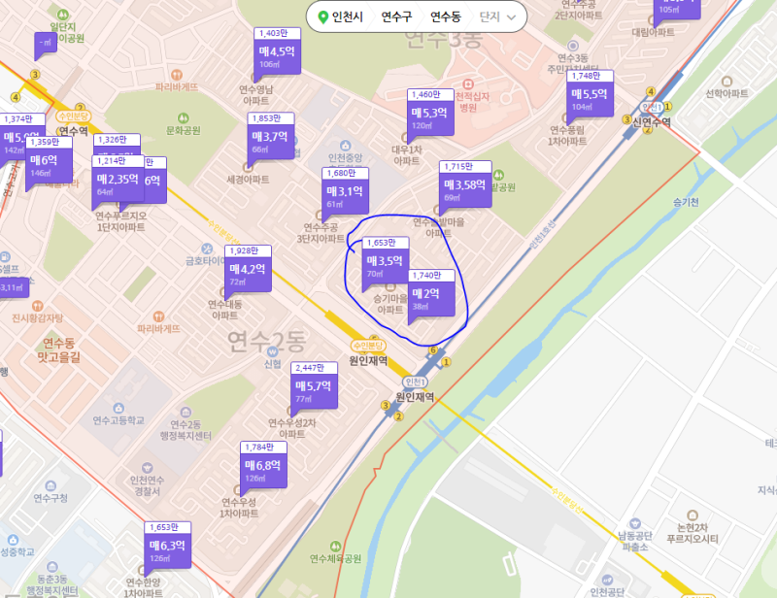Open the 단지 dropdown in location bar
Image resolution: width=777 pixels, height=598 pixels.
pos(497,17)
